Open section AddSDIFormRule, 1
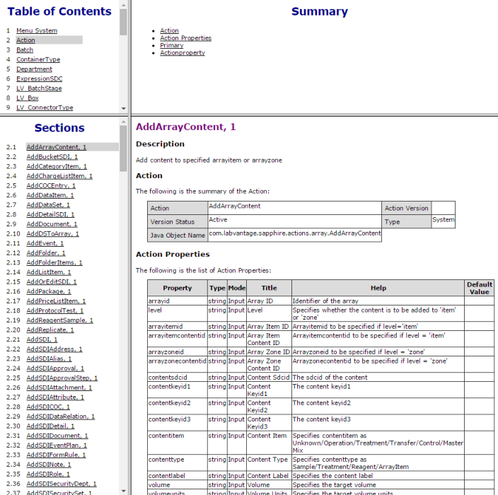 click(x=56, y=455)
